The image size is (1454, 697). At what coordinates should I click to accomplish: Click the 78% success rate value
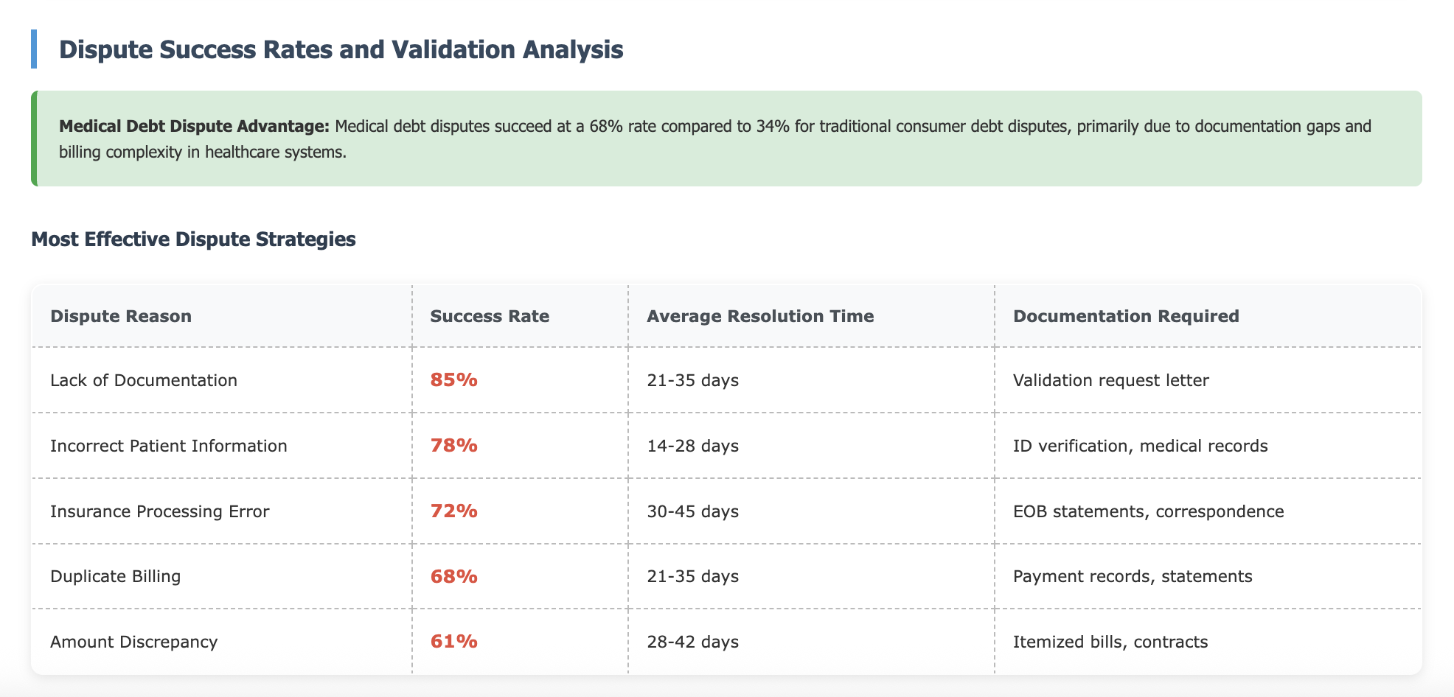click(454, 446)
